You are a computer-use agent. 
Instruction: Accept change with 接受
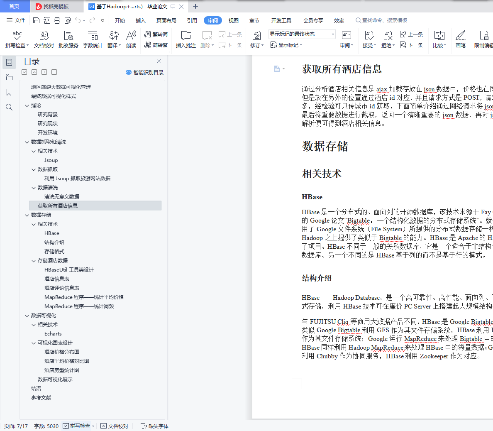(369, 39)
